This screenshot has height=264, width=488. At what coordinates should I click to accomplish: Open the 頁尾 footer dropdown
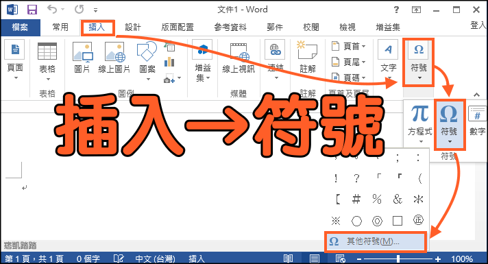[x=348, y=62]
